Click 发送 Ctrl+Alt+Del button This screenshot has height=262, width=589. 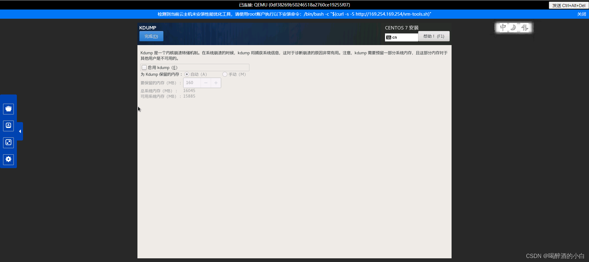click(569, 5)
